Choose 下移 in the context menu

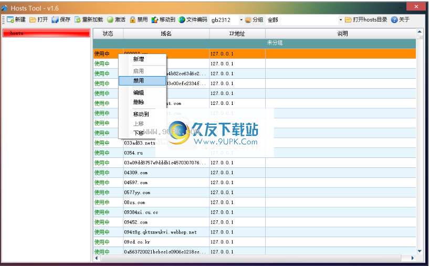coord(142,133)
